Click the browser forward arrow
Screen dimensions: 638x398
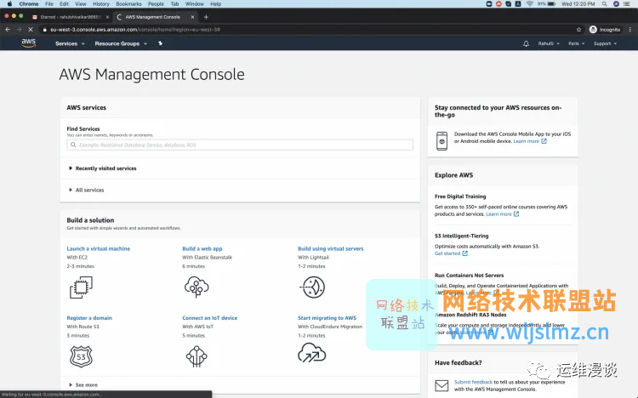(19, 29)
